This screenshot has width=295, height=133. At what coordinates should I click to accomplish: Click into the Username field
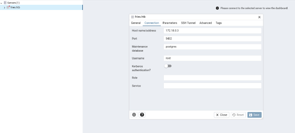click(x=212, y=58)
